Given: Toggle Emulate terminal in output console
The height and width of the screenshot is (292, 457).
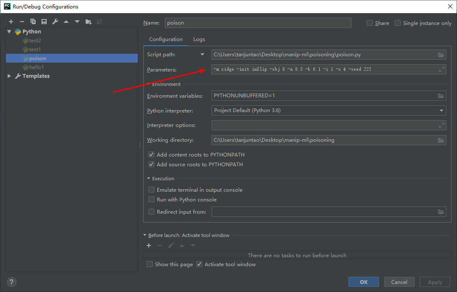Looking at the screenshot, I should click(151, 190).
